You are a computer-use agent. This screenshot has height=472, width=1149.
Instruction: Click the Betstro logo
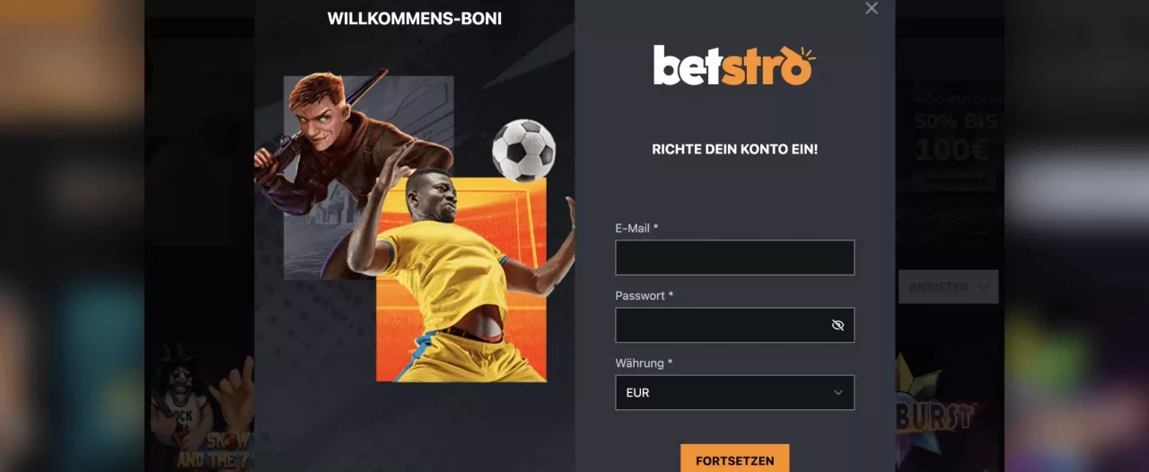click(734, 66)
